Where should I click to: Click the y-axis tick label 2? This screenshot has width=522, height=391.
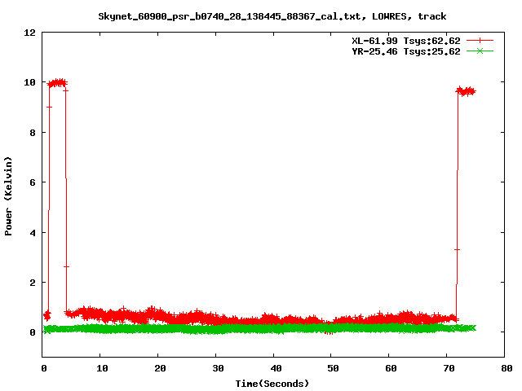point(33,283)
